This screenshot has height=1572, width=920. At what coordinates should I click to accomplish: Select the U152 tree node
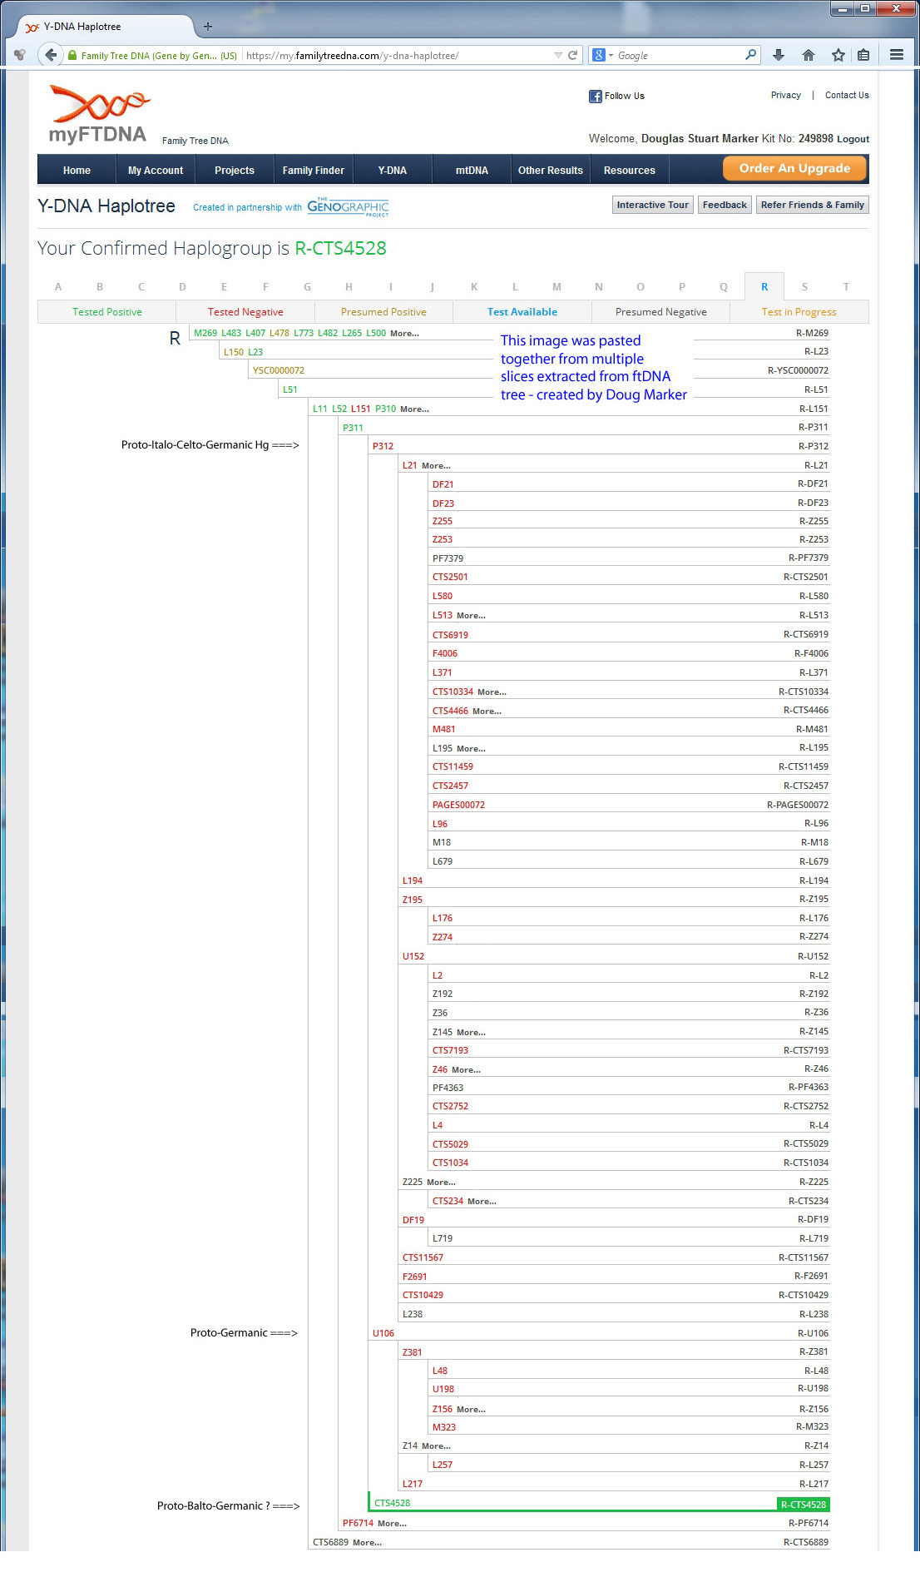tap(413, 956)
